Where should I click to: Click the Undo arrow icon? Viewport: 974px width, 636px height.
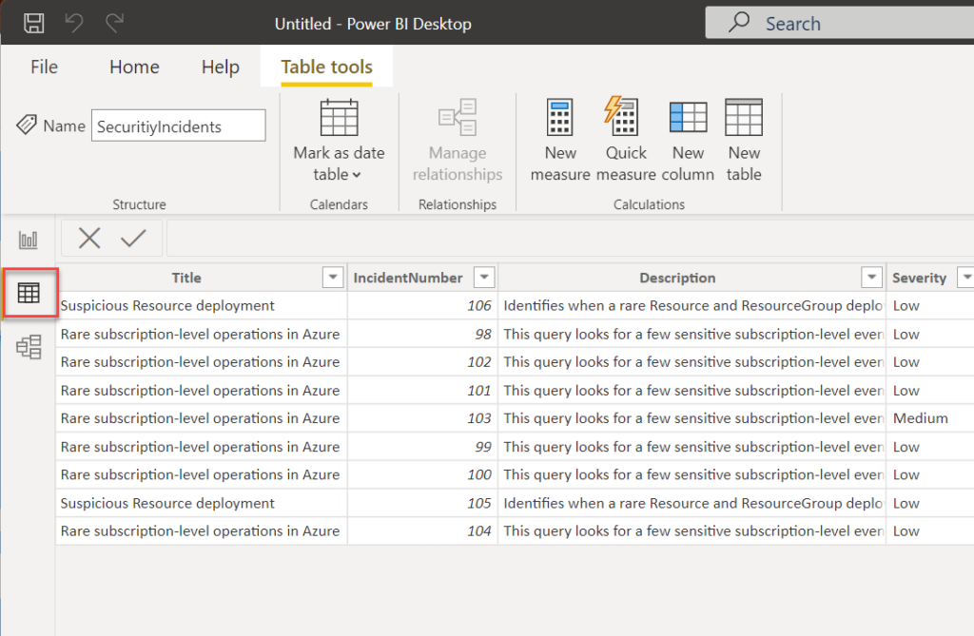pos(74,24)
